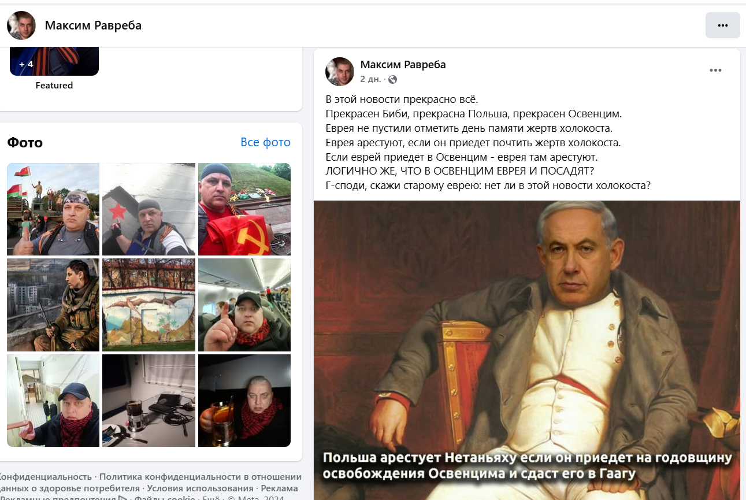Viewport: 746px width, 500px height.
Task: Open the photo with hammer and sickle flag
Action: (244, 209)
